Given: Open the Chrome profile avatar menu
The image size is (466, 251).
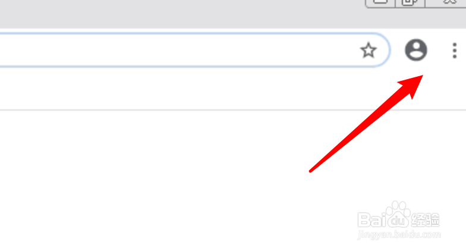Looking at the screenshot, I should 416,50.
